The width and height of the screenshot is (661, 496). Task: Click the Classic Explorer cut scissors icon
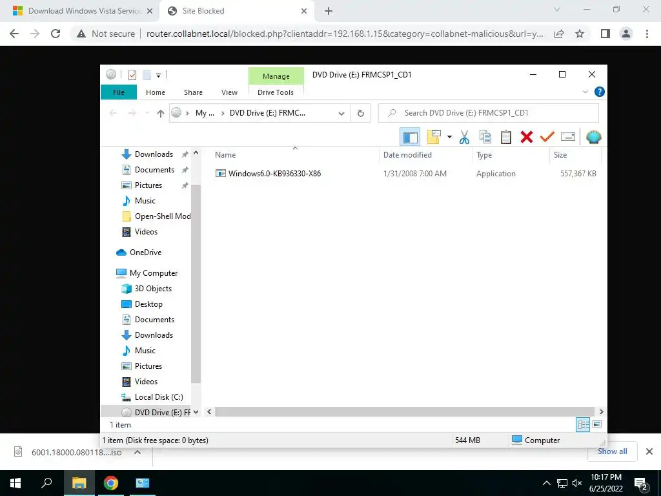coord(464,137)
